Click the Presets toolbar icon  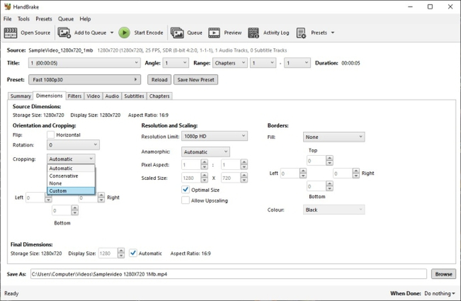pos(301,32)
